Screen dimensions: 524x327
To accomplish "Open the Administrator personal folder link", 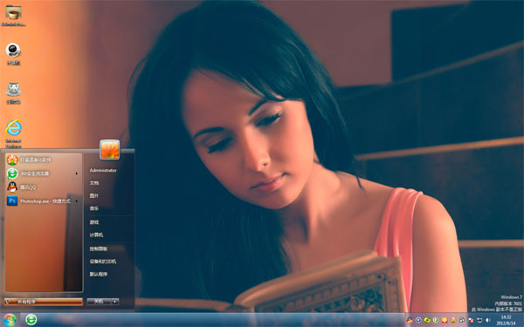I will (103, 170).
